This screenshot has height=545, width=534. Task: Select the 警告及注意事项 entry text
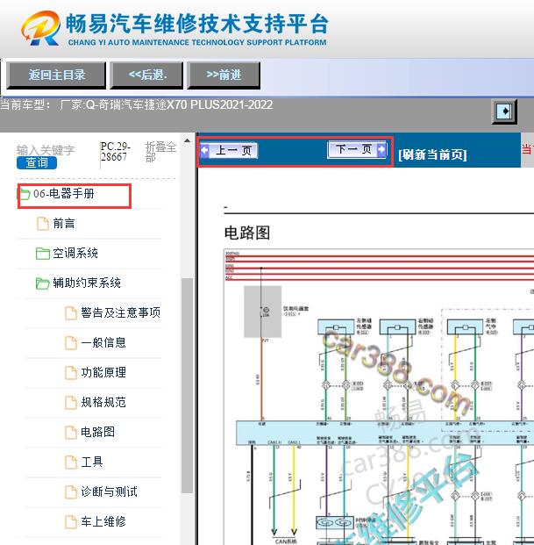pos(120,312)
